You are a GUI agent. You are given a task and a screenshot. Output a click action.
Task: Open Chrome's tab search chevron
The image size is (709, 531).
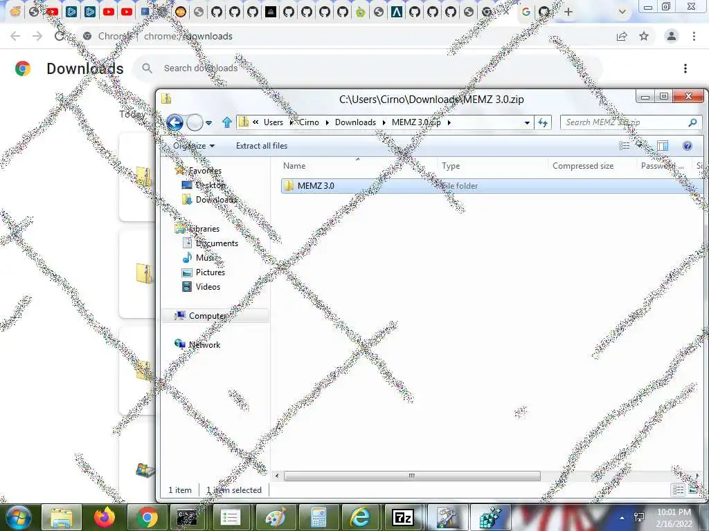[x=622, y=12]
